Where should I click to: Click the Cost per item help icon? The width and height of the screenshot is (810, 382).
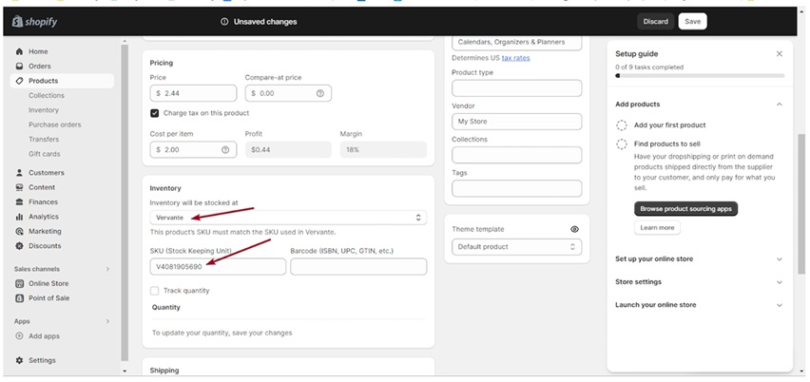225,150
